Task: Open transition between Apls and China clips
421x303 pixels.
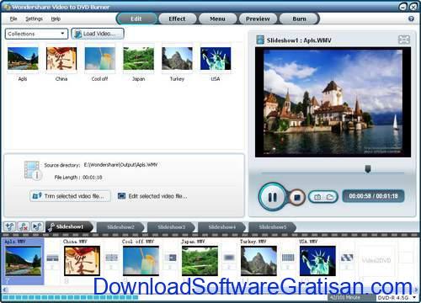Action: coord(52,258)
